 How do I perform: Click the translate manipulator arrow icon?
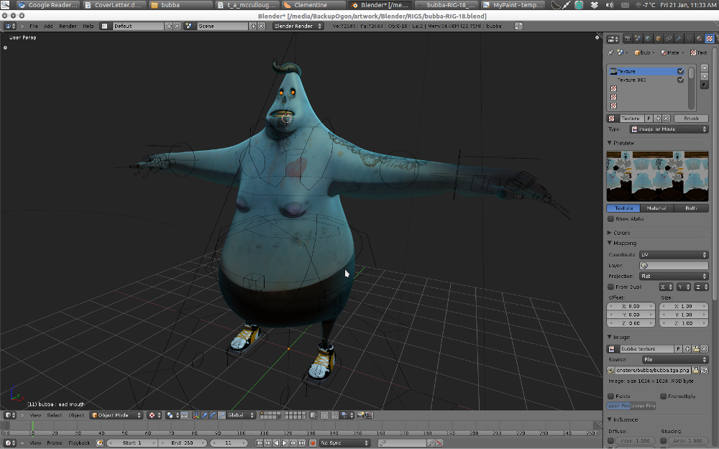[204, 415]
